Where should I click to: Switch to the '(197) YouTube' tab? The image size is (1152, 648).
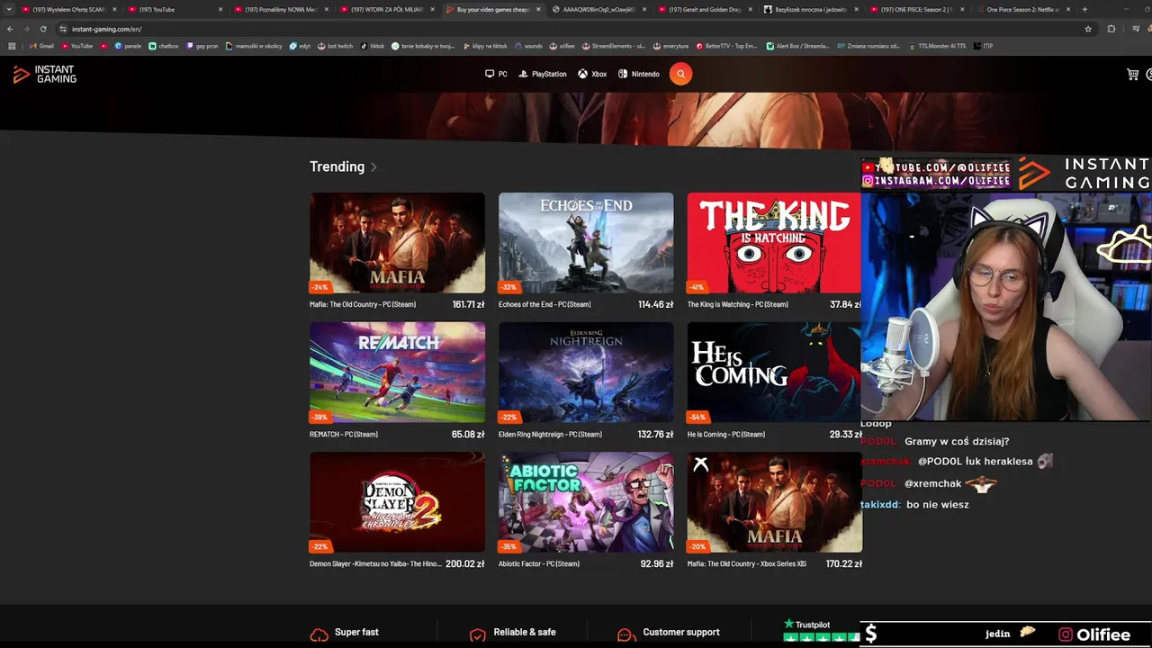pos(175,9)
